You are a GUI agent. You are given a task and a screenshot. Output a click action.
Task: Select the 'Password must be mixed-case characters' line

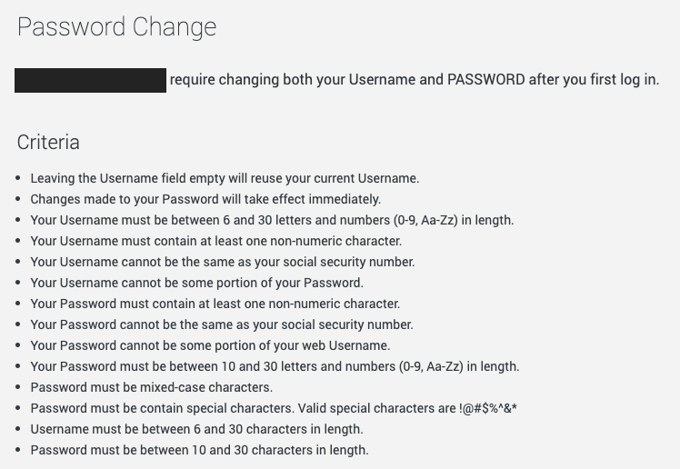(151, 387)
